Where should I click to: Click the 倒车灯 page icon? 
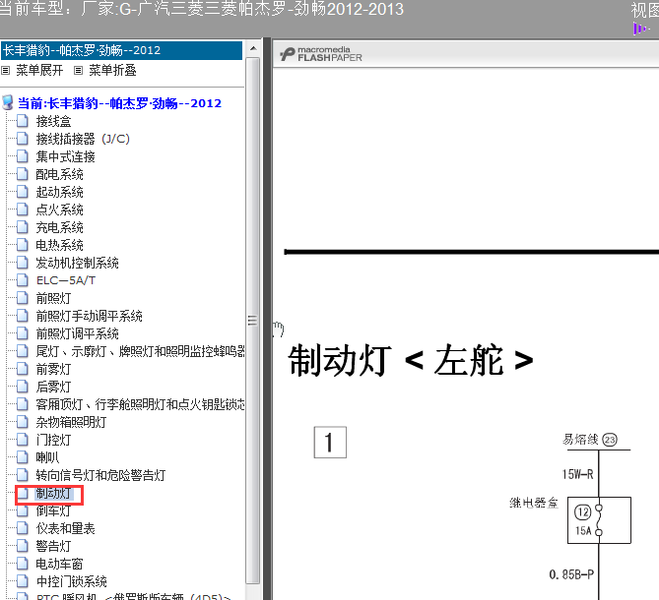click(x=23, y=510)
